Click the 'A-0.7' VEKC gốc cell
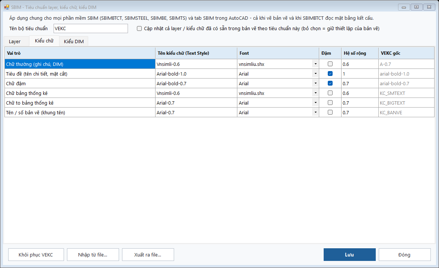439x268 pixels. click(406, 64)
